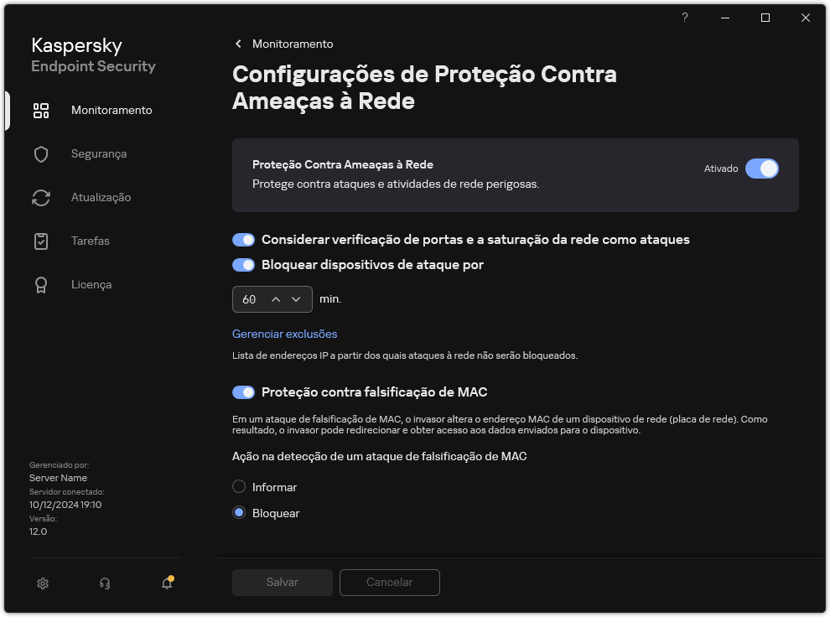This screenshot has width=830, height=617.
Task: Click the help question mark icon
Action: pos(684,17)
